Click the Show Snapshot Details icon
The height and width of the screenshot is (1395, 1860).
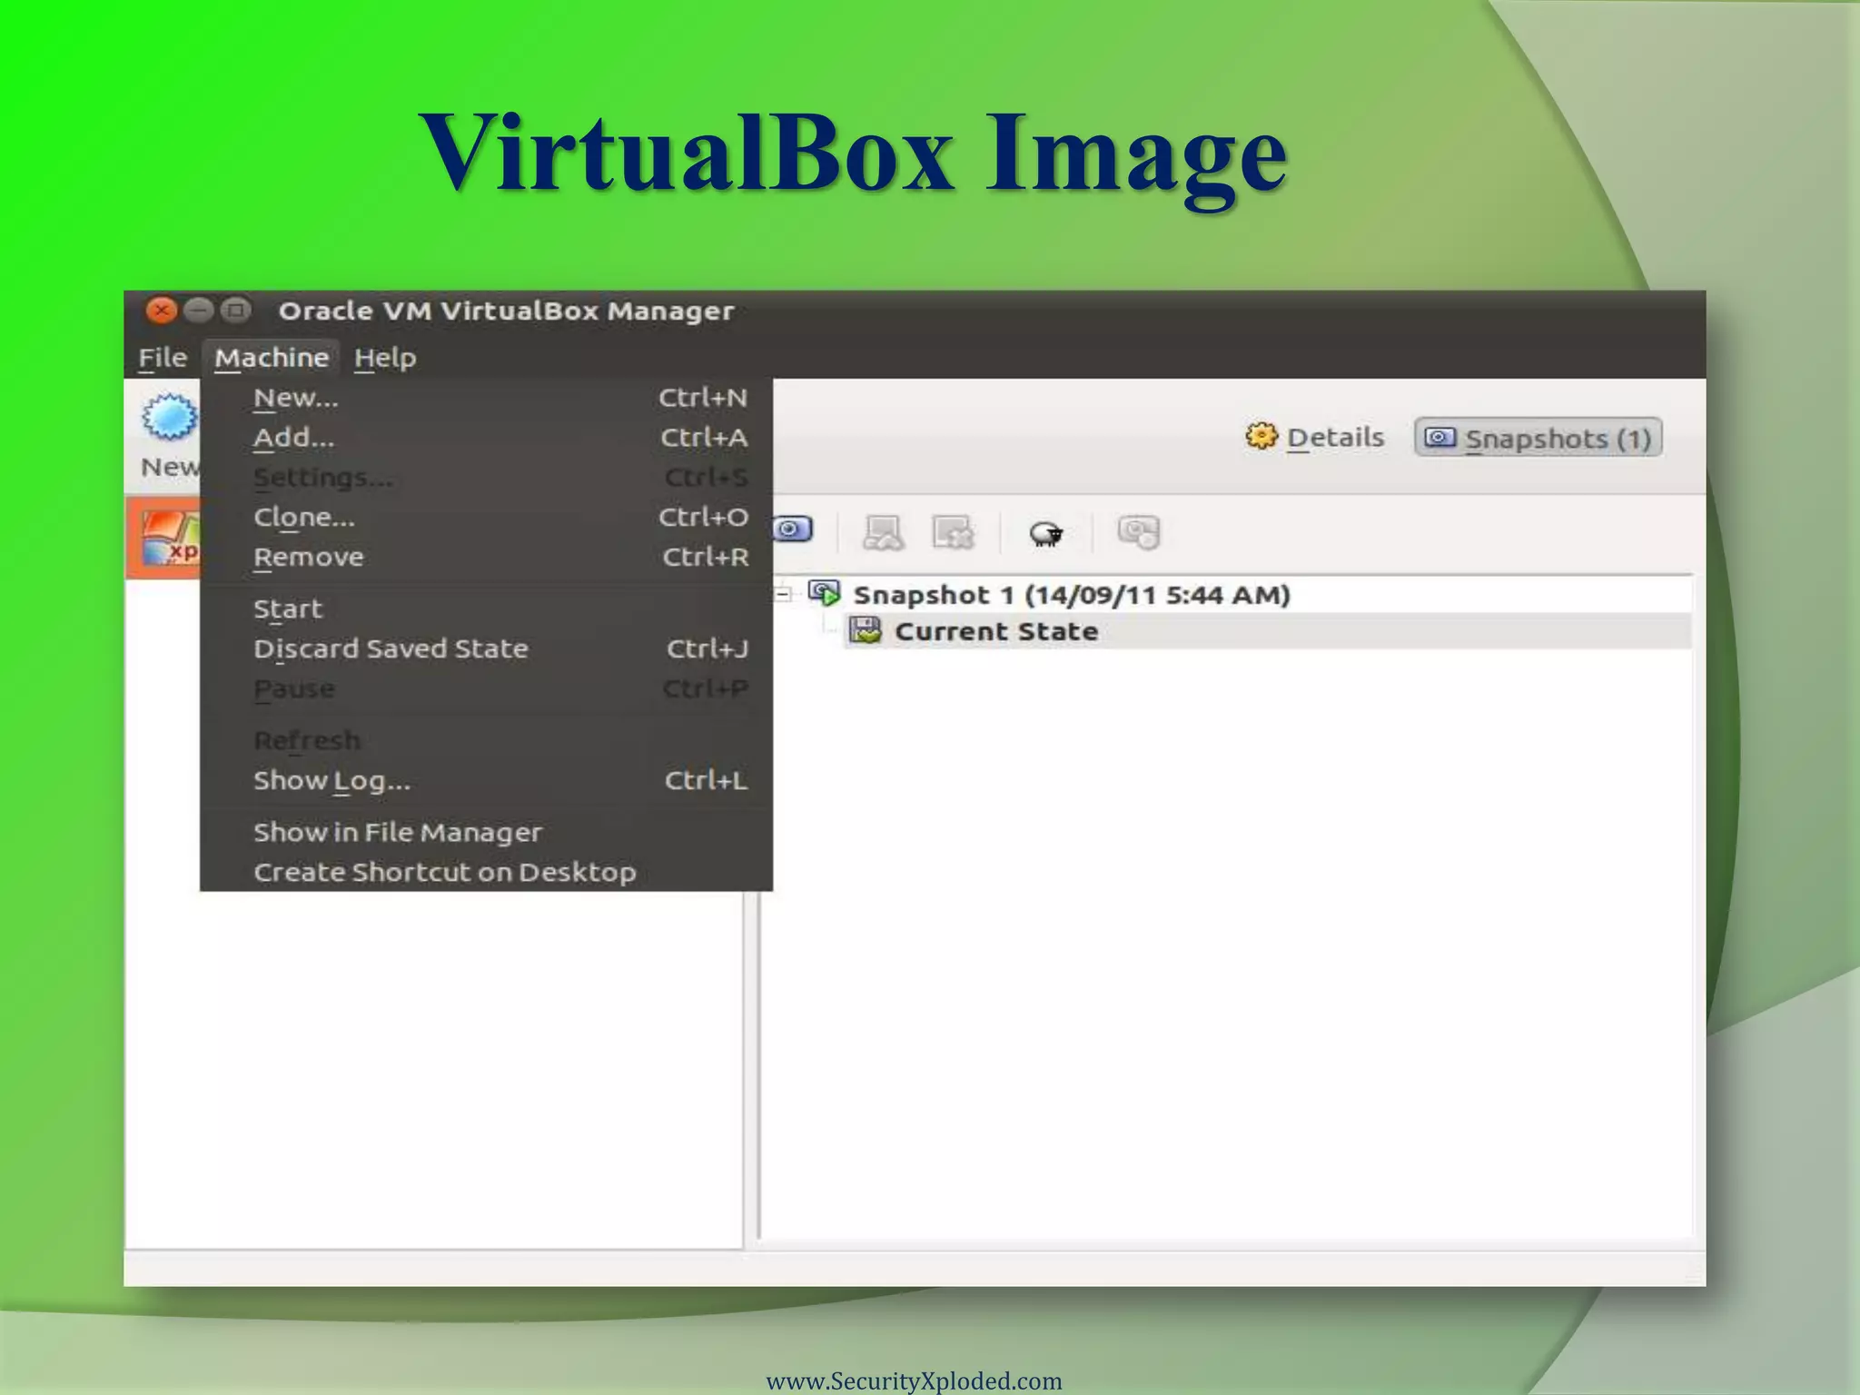coord(1139,532)
